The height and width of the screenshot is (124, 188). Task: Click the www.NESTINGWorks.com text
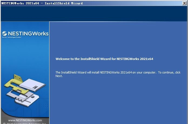[x=25, y=120]
